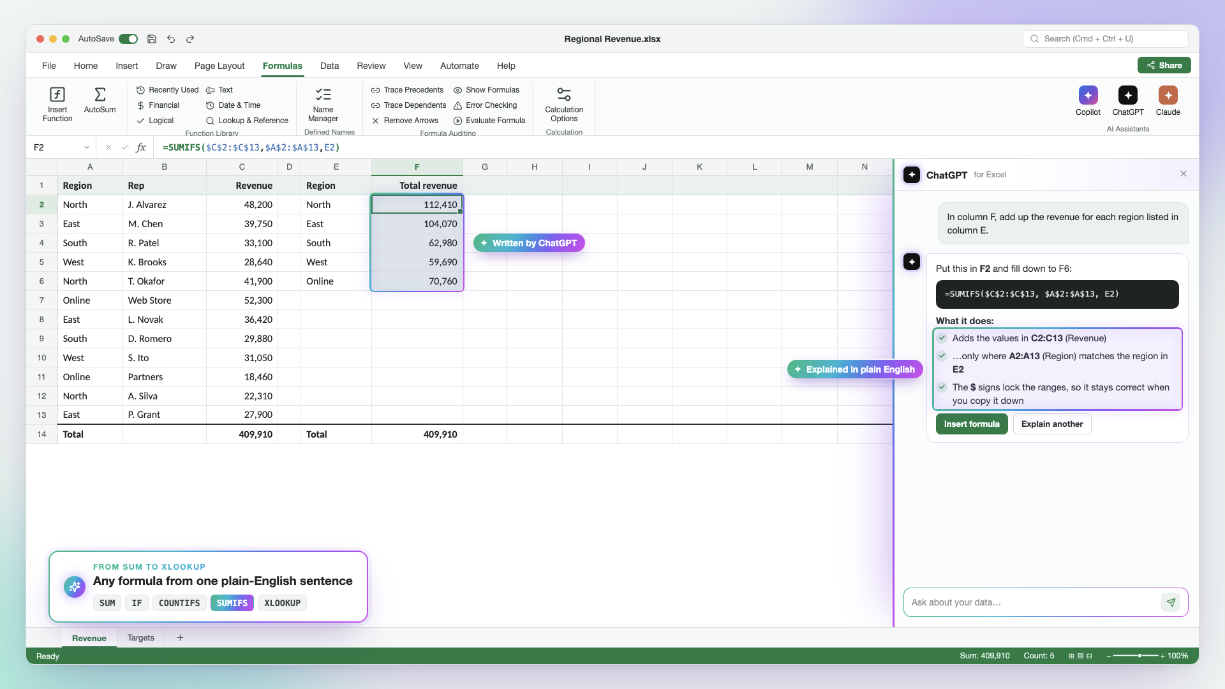Viewport: 1225px width, 689px height.
Task: Click the AutoSum sigma icon
Action: (x=100, y=94)
